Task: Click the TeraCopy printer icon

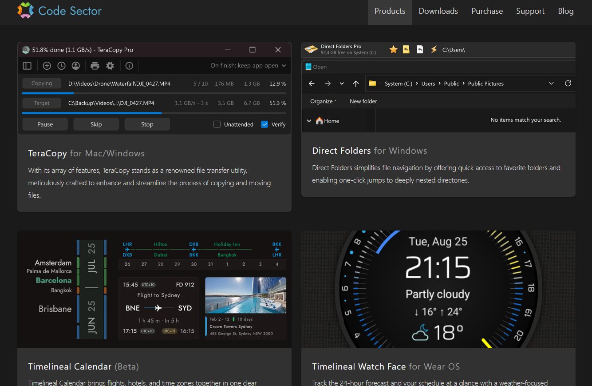Action: tap(95, 66)
